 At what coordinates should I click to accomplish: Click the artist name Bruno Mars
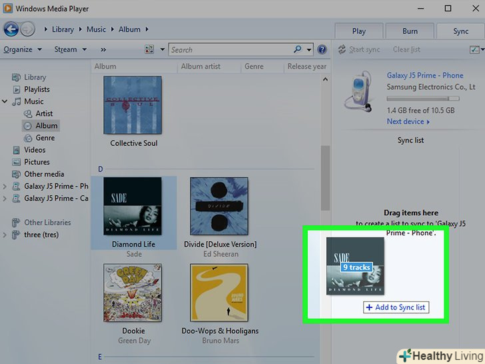[221, 341]
